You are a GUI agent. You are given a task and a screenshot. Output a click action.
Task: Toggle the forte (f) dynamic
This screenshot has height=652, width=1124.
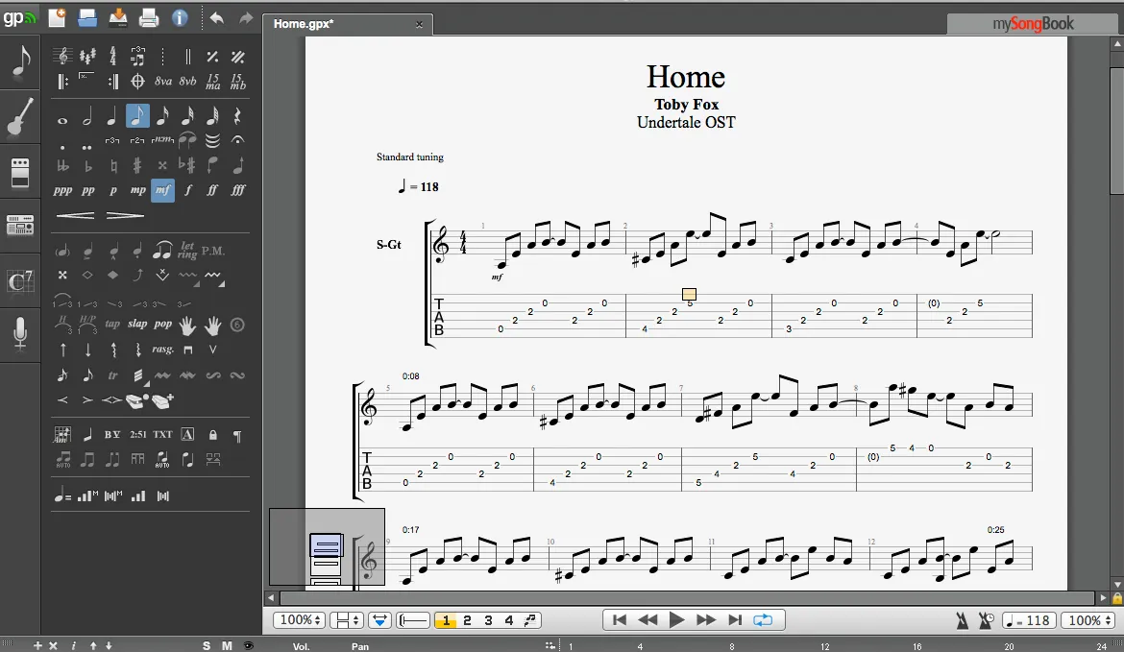tap(187, 190)
